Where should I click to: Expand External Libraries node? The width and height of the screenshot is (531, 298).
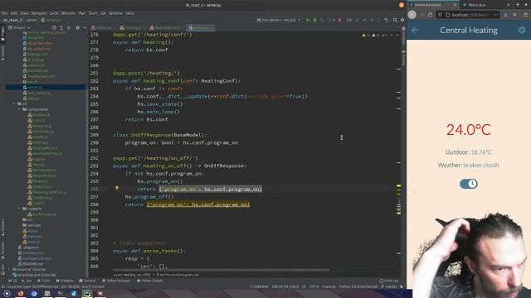[9, 269]
